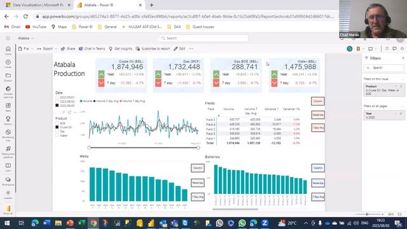
Task: Click Yesterday button beside Wells chart
Action: [198, 183]
